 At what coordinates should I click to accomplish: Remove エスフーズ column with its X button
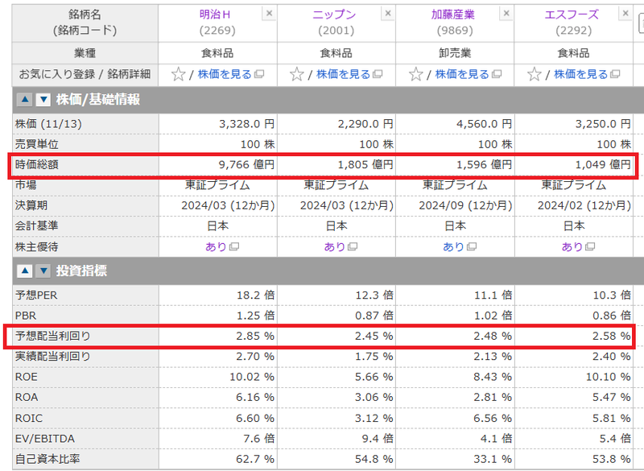(625, 14)
